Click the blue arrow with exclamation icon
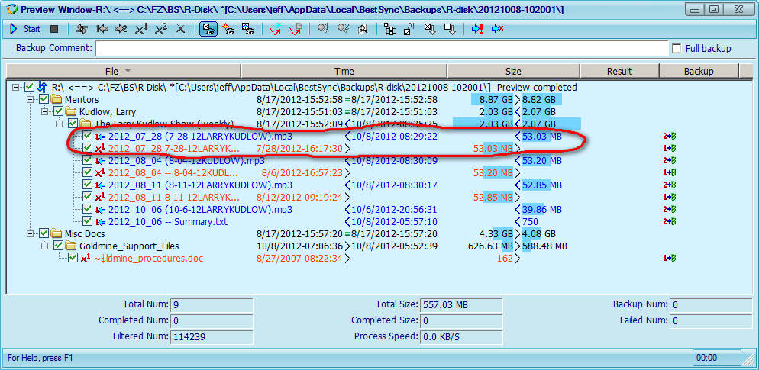The height and width of the screenshot is (370, 759). click(x=477, y=29)
